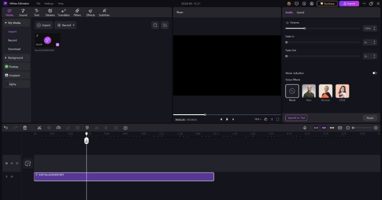Open the Stickers tab
Screen dimensions: 382x200
point(50,12)
